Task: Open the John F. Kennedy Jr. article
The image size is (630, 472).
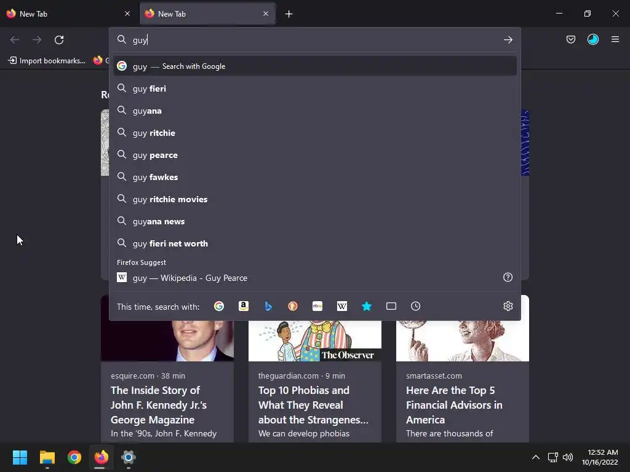Action: click(158, 405)
